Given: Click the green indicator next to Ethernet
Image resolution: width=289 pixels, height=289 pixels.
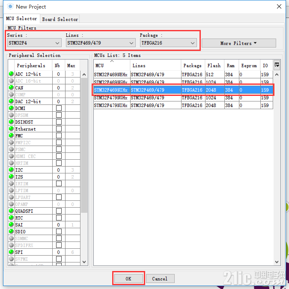Looking at the screenshot, I should [11, 128].
